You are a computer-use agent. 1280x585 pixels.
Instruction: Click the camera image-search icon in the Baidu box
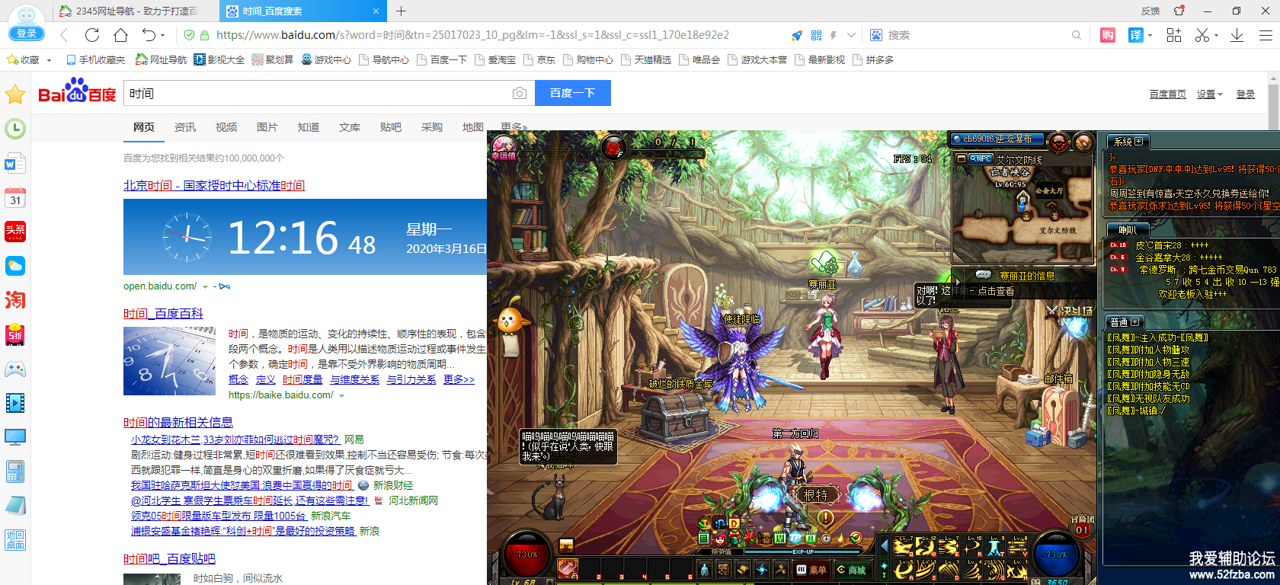520,93
